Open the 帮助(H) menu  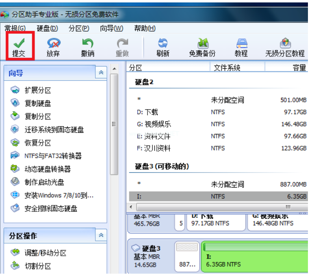coord(145,28)
